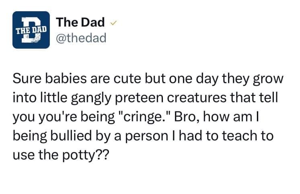Open The Dad display name link
The width and height of the screenshot is (300, 194).
click(80, 23)
